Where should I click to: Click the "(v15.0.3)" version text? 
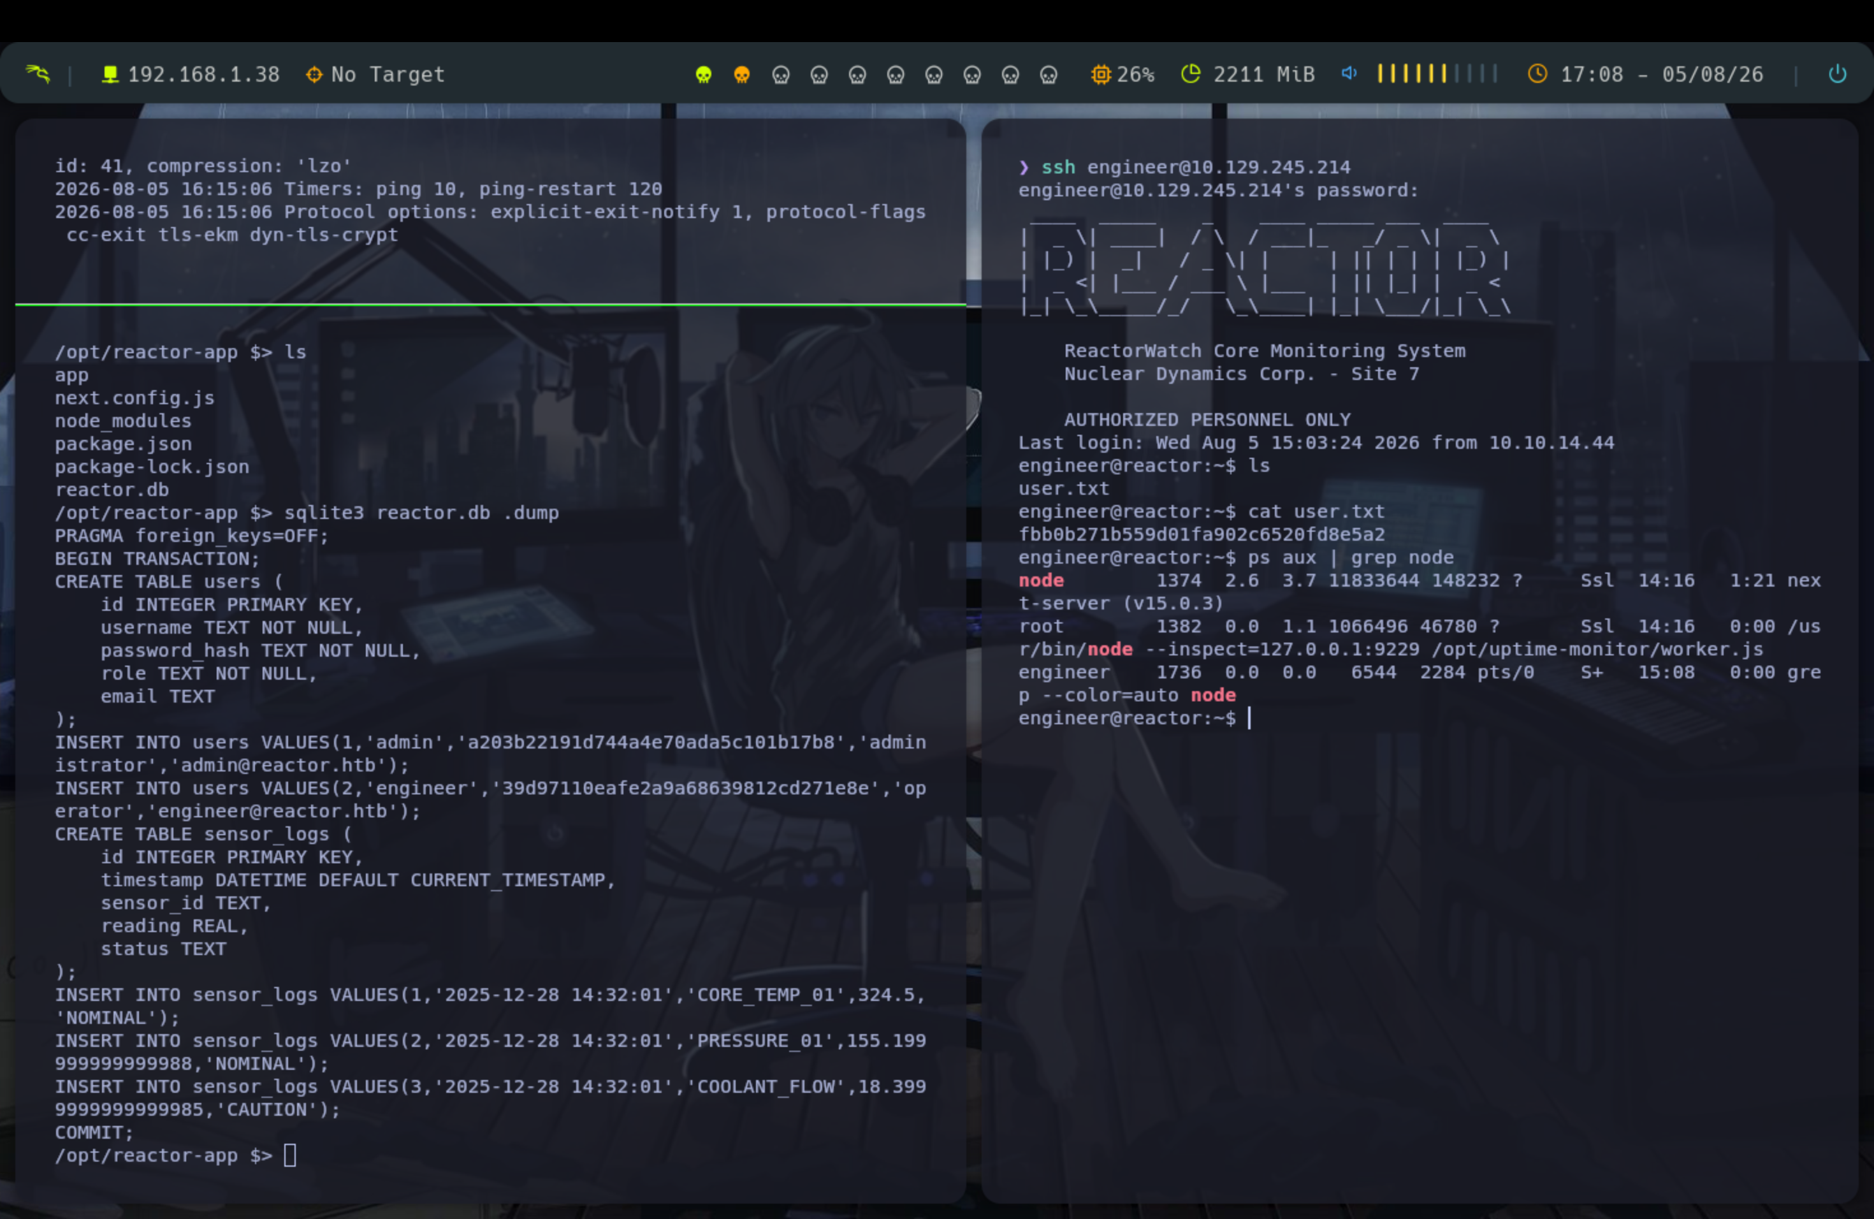[1172, 603]
